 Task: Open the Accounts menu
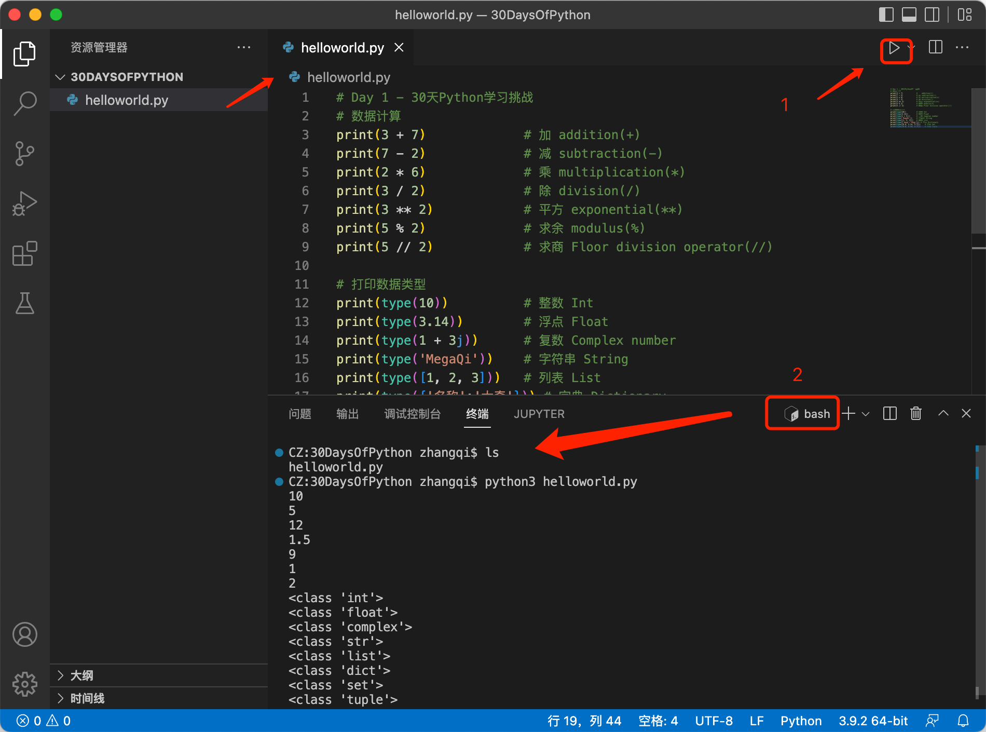coord(24,634)
